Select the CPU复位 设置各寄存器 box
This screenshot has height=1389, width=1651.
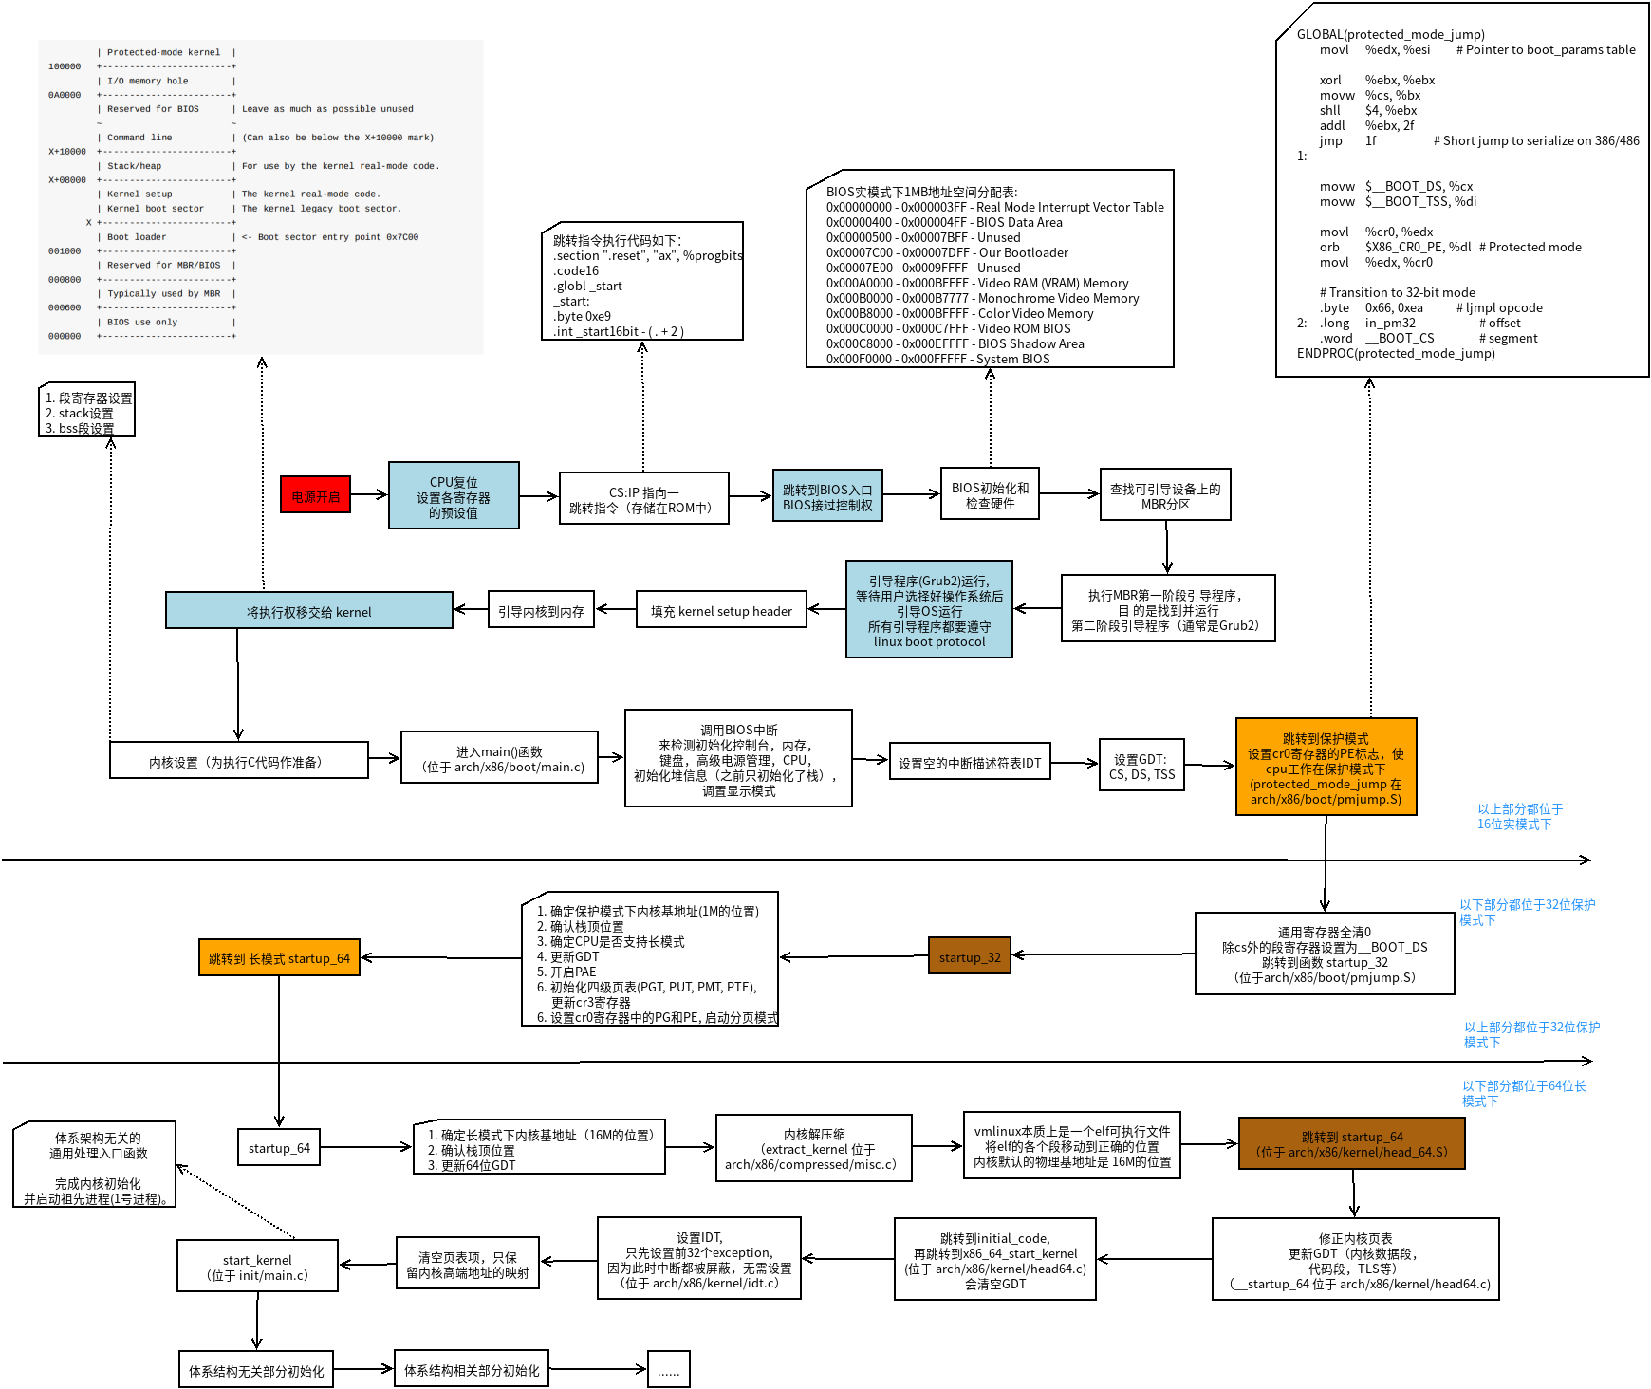click(x=454, y=495)
